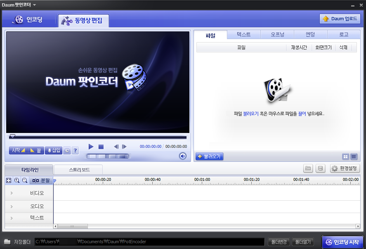Click timeline scrollbar right arrow

358,226
